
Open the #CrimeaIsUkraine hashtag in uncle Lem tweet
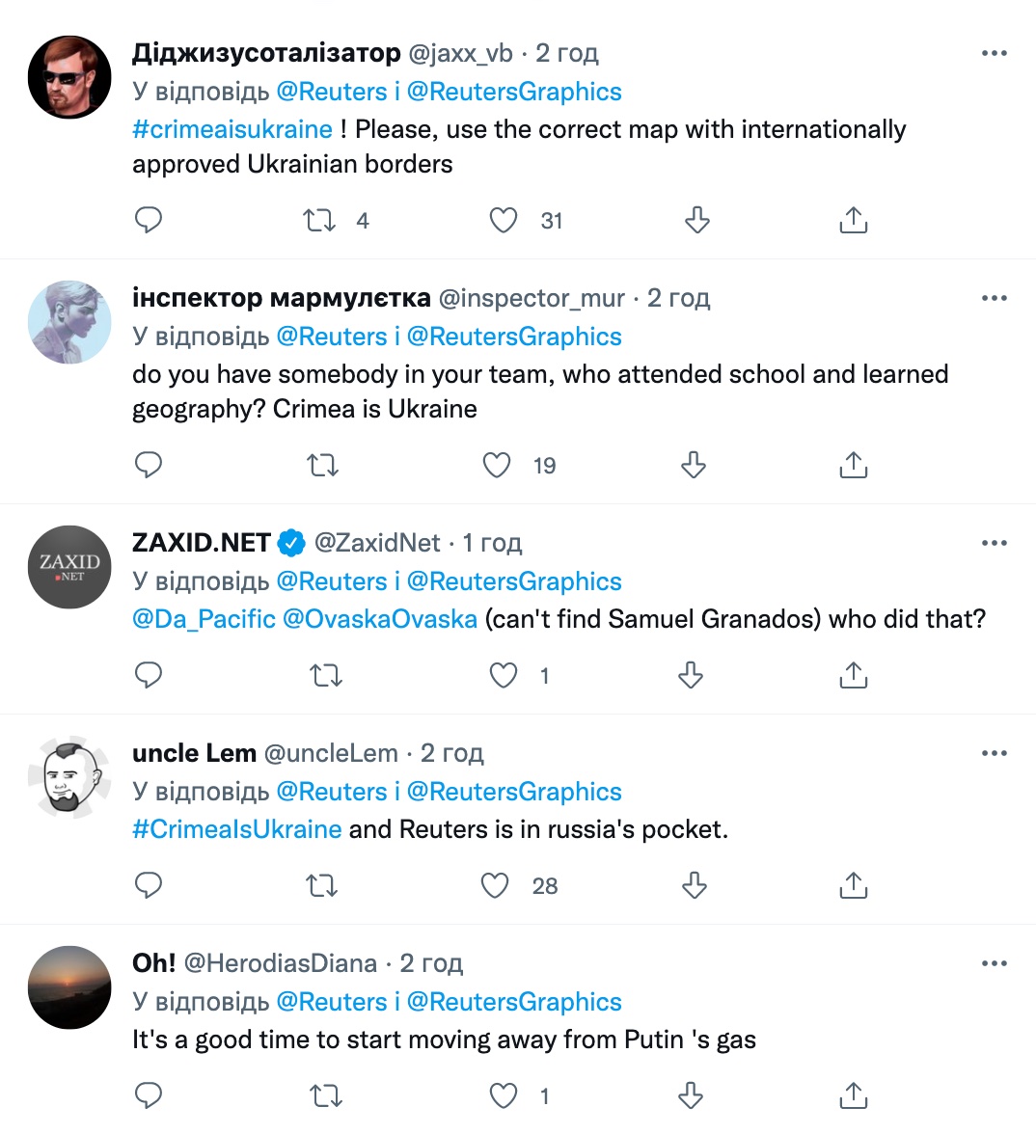pyautogui.click(x=237, y=829)
